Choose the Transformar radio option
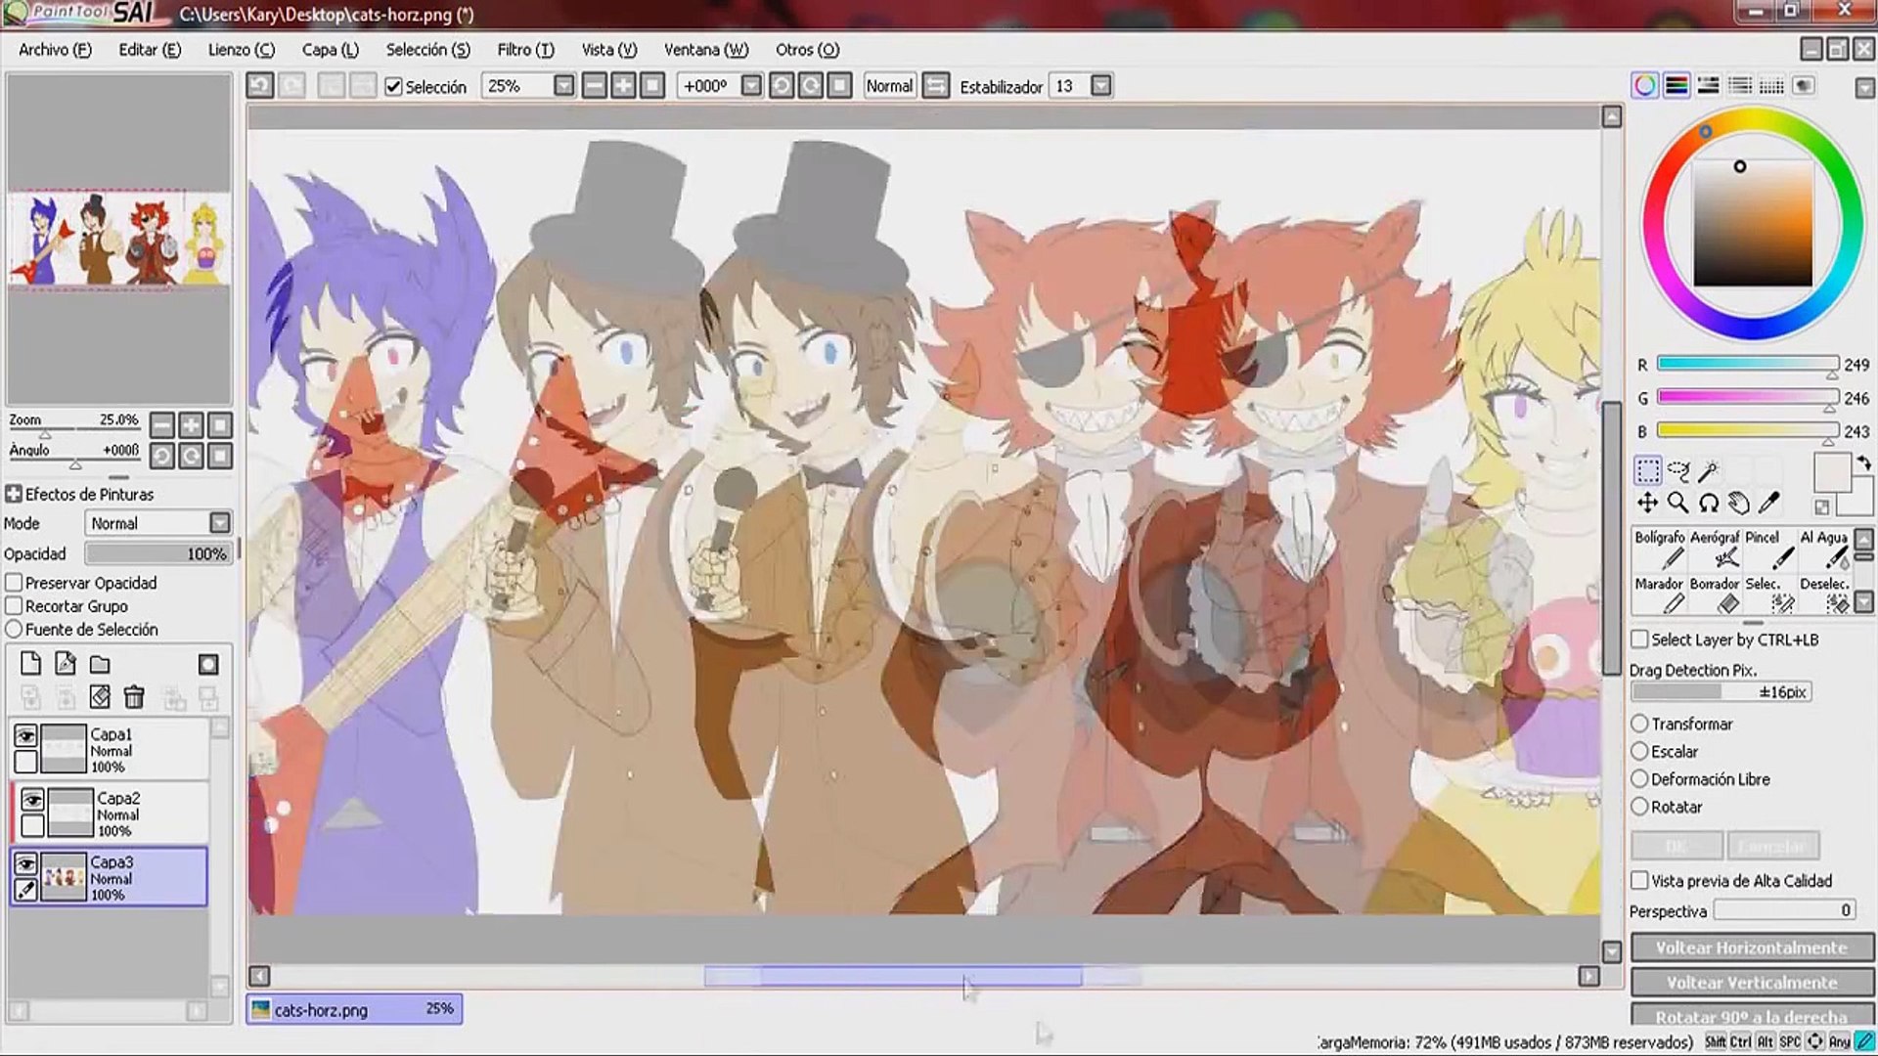The width and height of the screenshot is (1878, 1056). (1640, 724)
